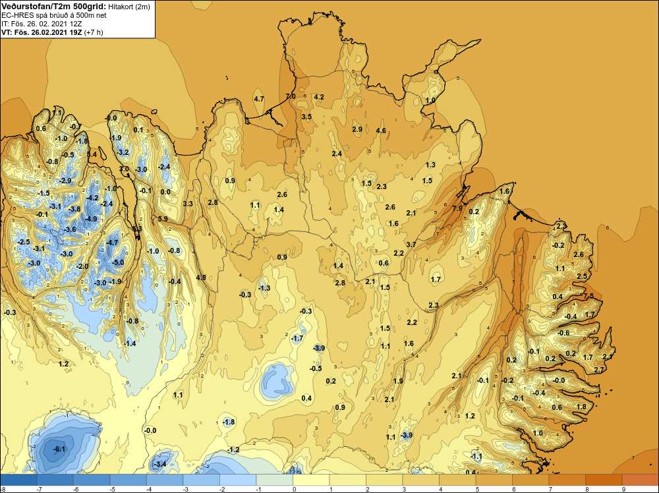Select the legend tick label 9

tap(622, 489)
